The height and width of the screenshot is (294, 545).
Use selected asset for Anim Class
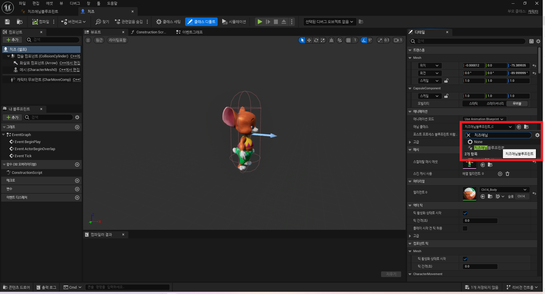click(x=519, y=127)
